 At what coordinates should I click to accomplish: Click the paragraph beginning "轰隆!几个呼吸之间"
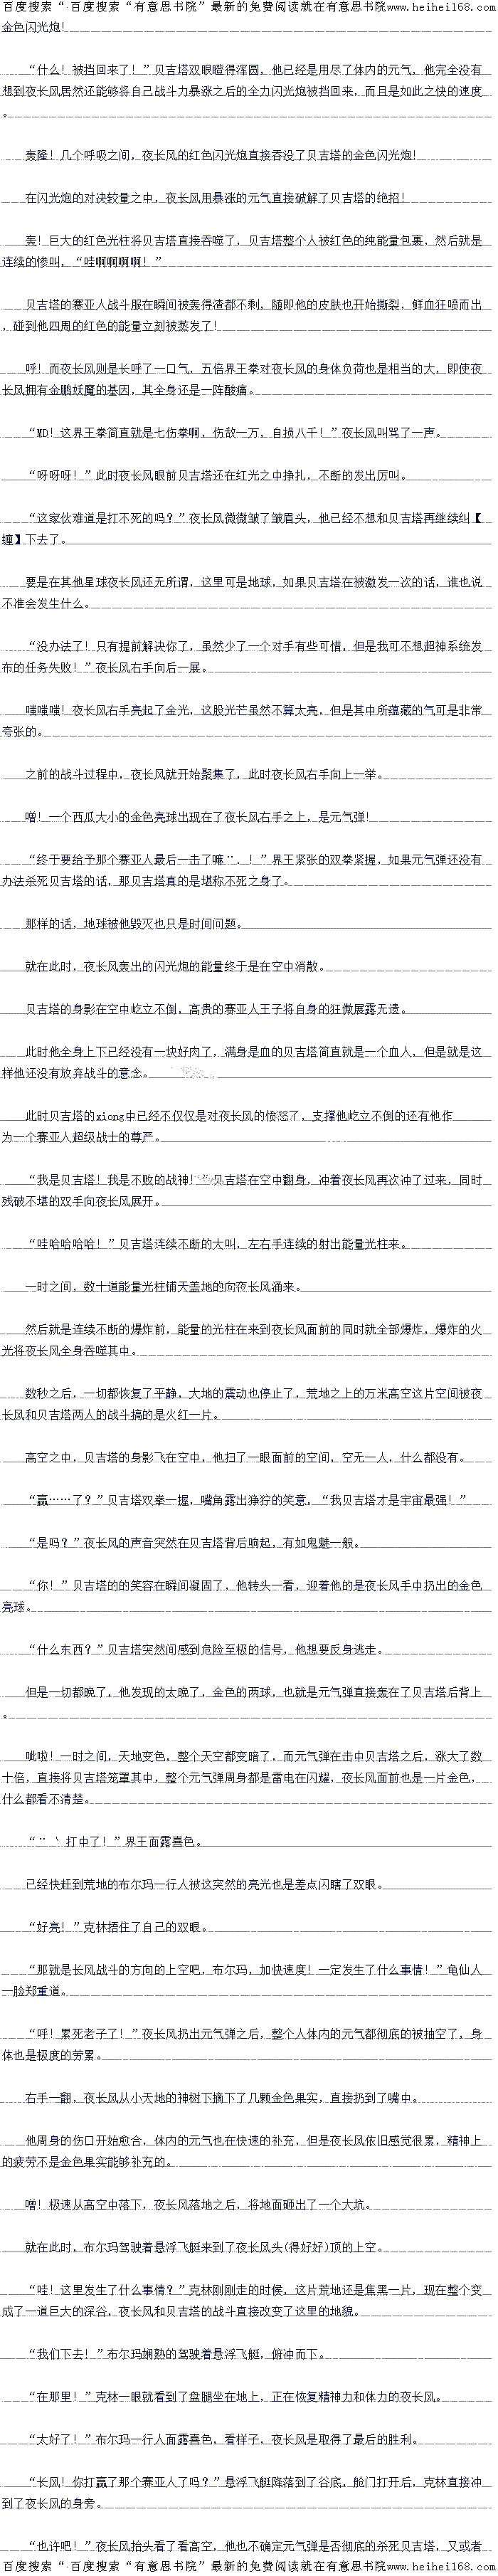[x=220, y=155]
